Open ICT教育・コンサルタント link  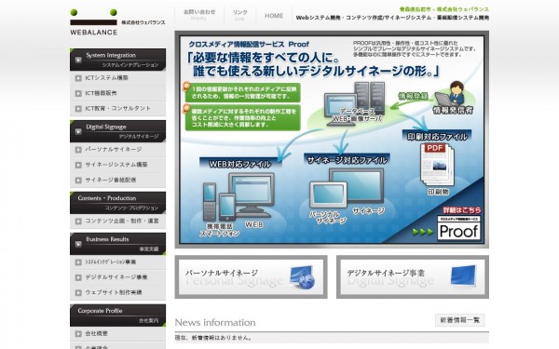pyautogui.click(x=117, y=108)
